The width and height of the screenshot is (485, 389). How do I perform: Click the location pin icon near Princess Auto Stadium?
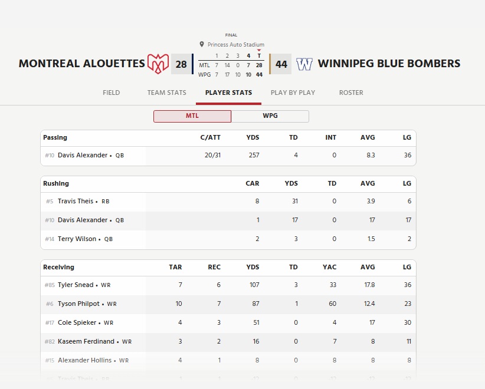point(202,44)
